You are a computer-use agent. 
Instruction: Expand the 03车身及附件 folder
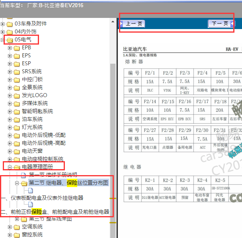pyautogui.click(x=2, y=24)
